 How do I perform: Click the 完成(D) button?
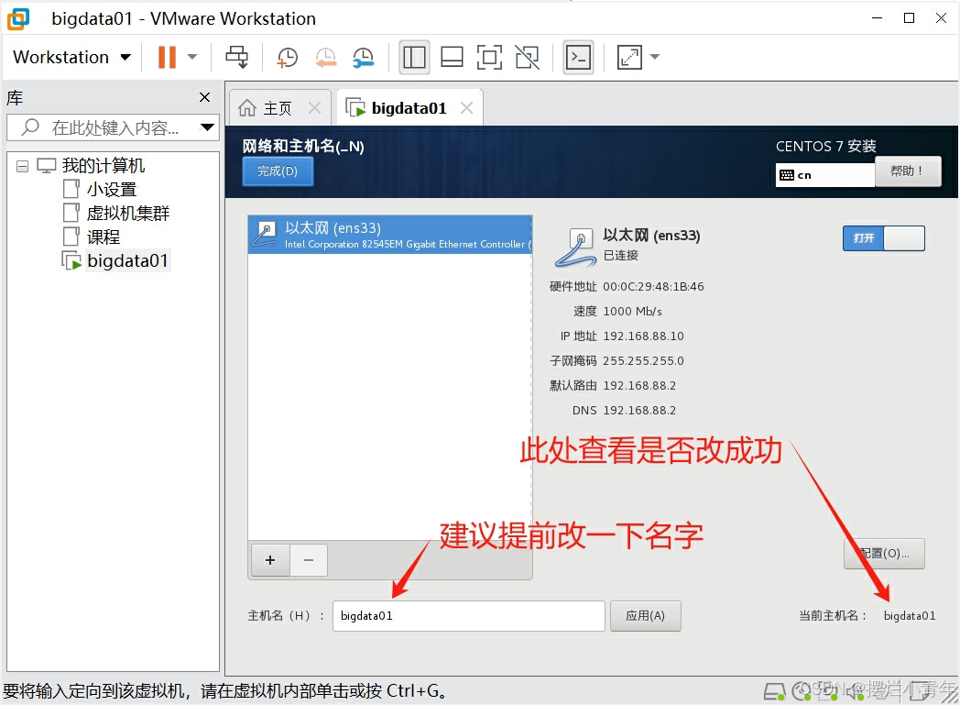278,171
